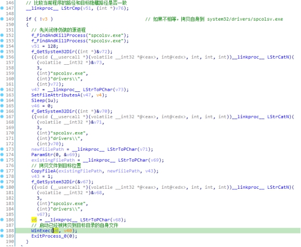Image resolution: width=301 pixels, height=247 pixels.
Task: Click &v68 argument on line 181
Action: coord(97,193)
